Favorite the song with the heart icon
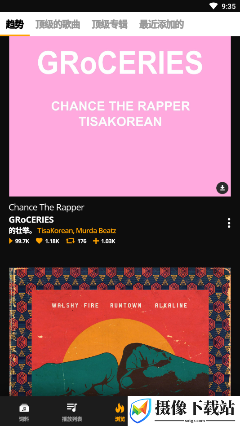 (39, 241)
